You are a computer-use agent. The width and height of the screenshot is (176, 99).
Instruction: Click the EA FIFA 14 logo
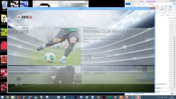(24, 17)
